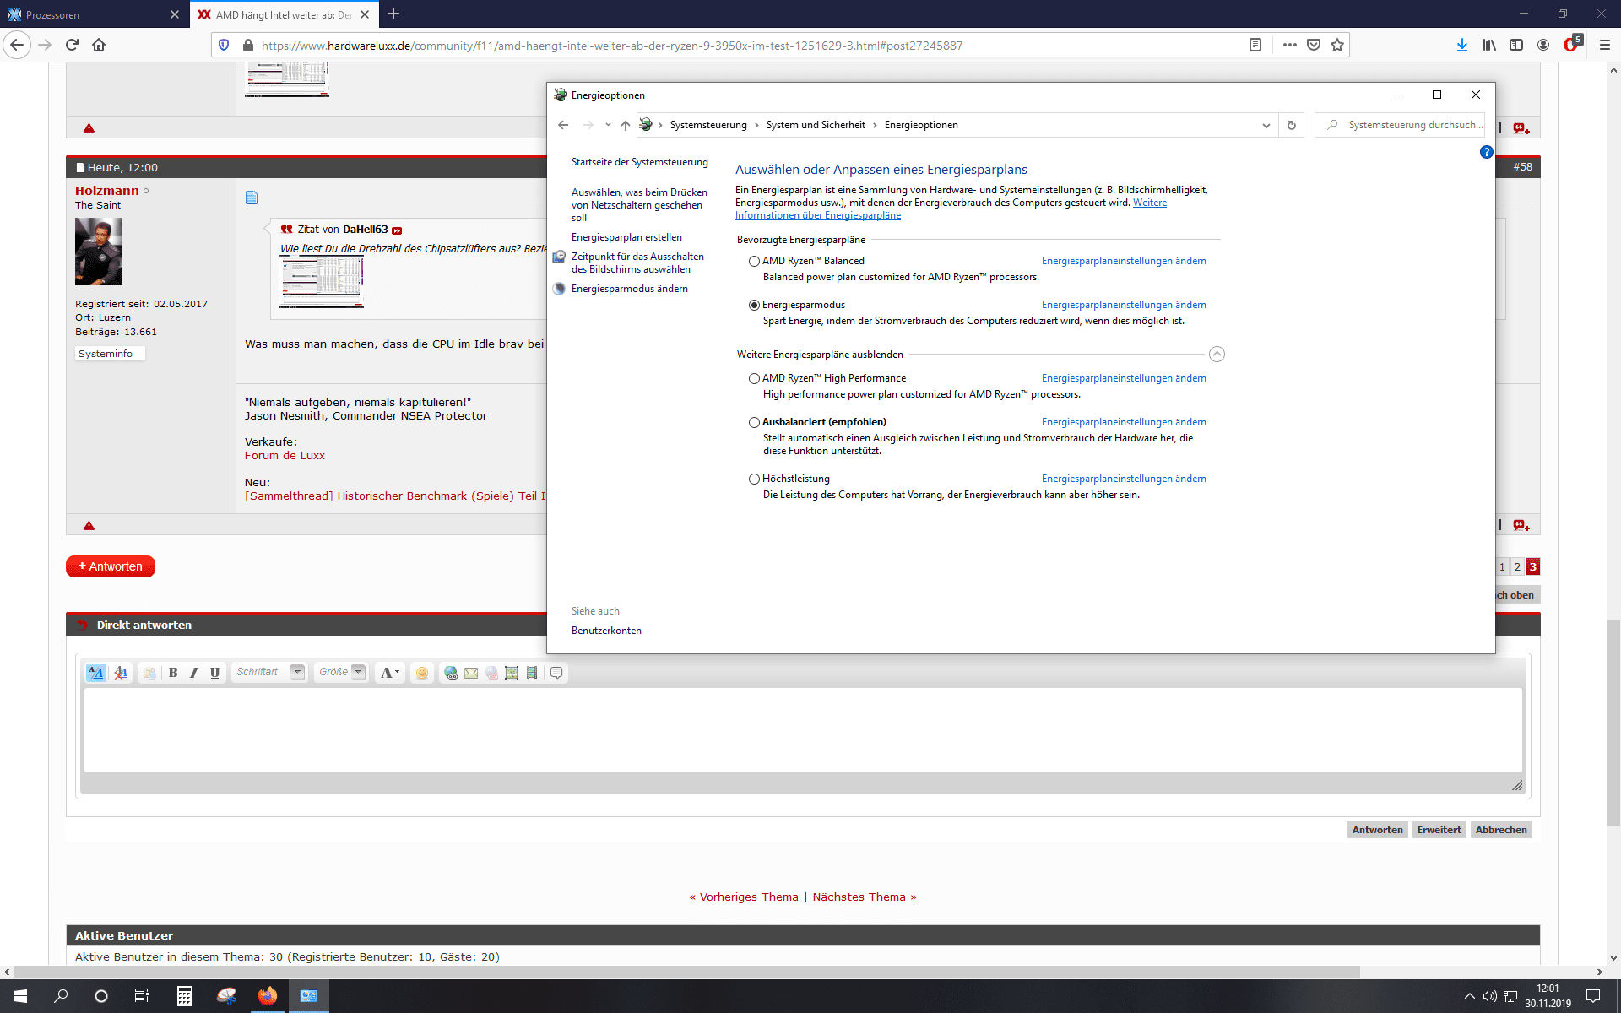This screenshot has width=1621, height=1013.
Task: Open the Energiesparplan erstellen link
Action: click(x=626, y=237)
